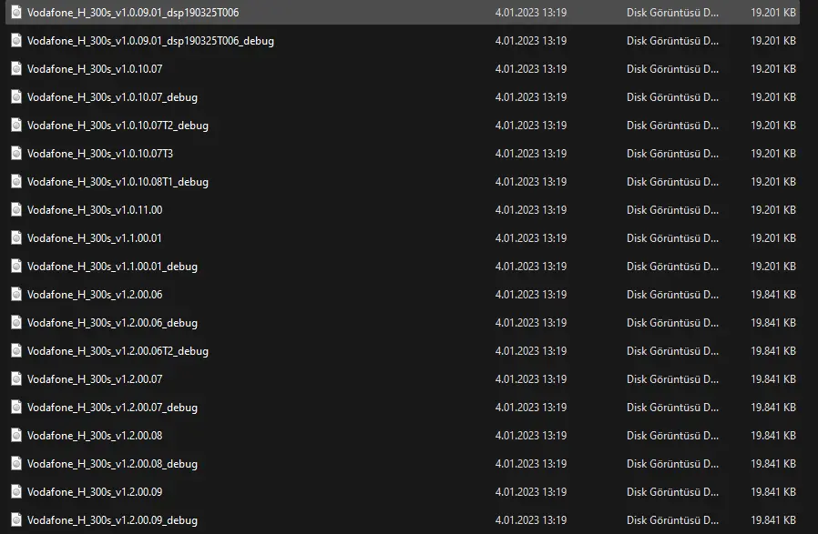Image resolution: width=818 pixels, height=534 pixels.
Task: Click the date 4.01.2023 13:19 of v1.0.10.07T3
Action: pos(530,153)
